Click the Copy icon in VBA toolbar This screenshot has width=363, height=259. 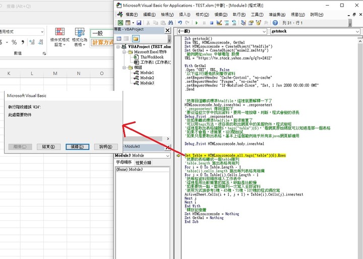pyautogui.click(x=156, y=23)
